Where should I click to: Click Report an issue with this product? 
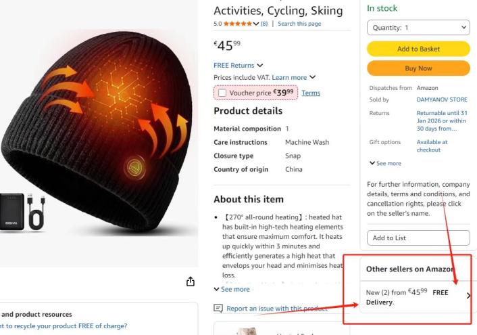pyautogui.click(x=276, y=309)
